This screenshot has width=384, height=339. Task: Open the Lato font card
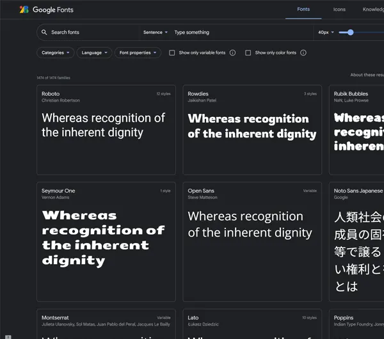click(252, 324)
